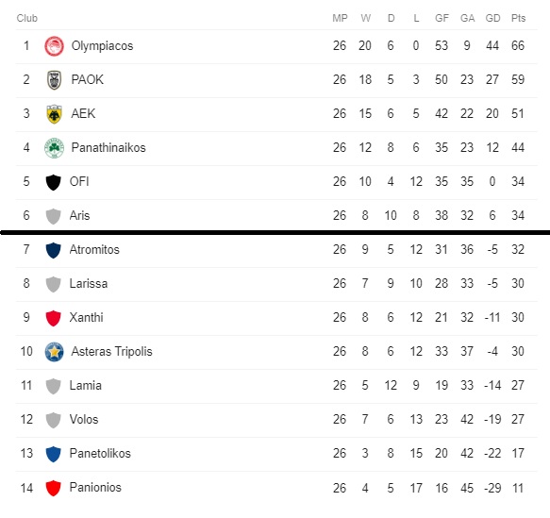The height and width of the screenshot is (518, 550).
Task: Select the navy Atromitos shield icon
Action: 54,250
